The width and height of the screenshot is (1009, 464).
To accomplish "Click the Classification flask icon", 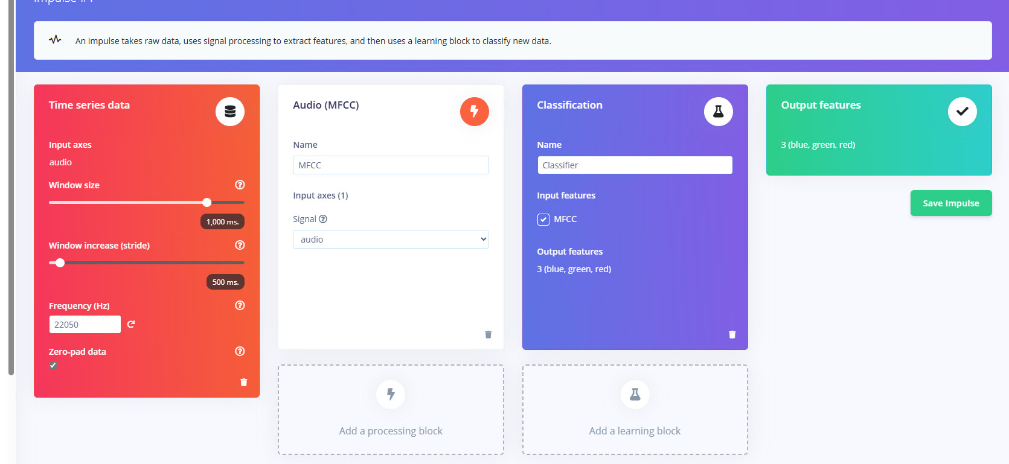I will [718, 112].
